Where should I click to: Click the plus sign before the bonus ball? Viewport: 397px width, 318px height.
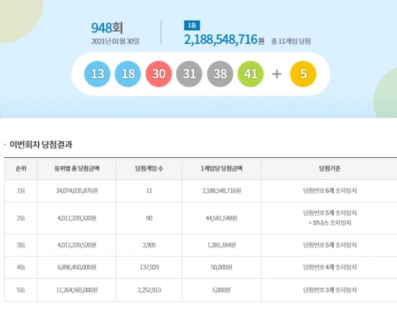(x=277, y=74)
